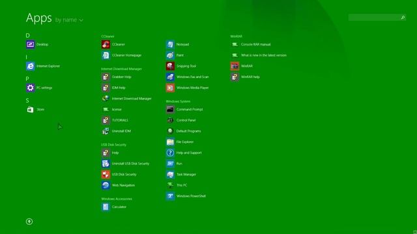The image size is (417, 234).
Task: Expand the 'by name' sort dropdown
Action: click(x=69, y=20)
